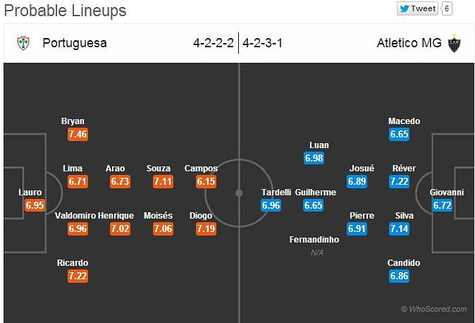Screen dimensions: 475x323
Task: Click Réver's 7.22 rating badge
Action: (400, 182)
